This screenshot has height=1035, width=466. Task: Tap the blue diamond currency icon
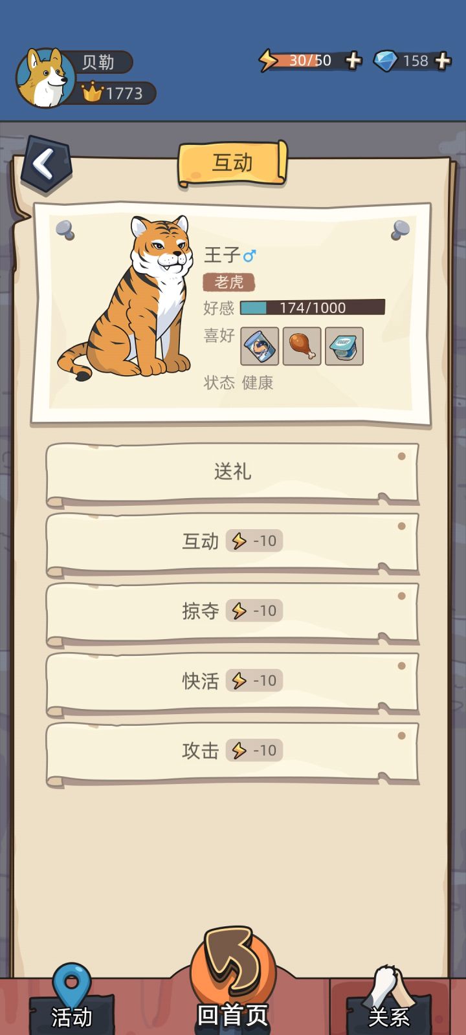pos(386,61)
